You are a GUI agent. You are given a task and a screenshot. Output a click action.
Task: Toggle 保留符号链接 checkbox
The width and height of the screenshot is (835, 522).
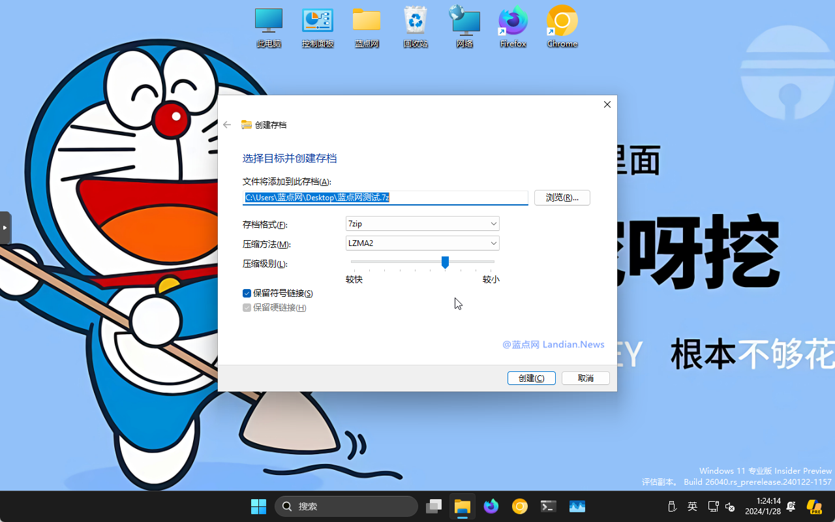coord(247,294)
